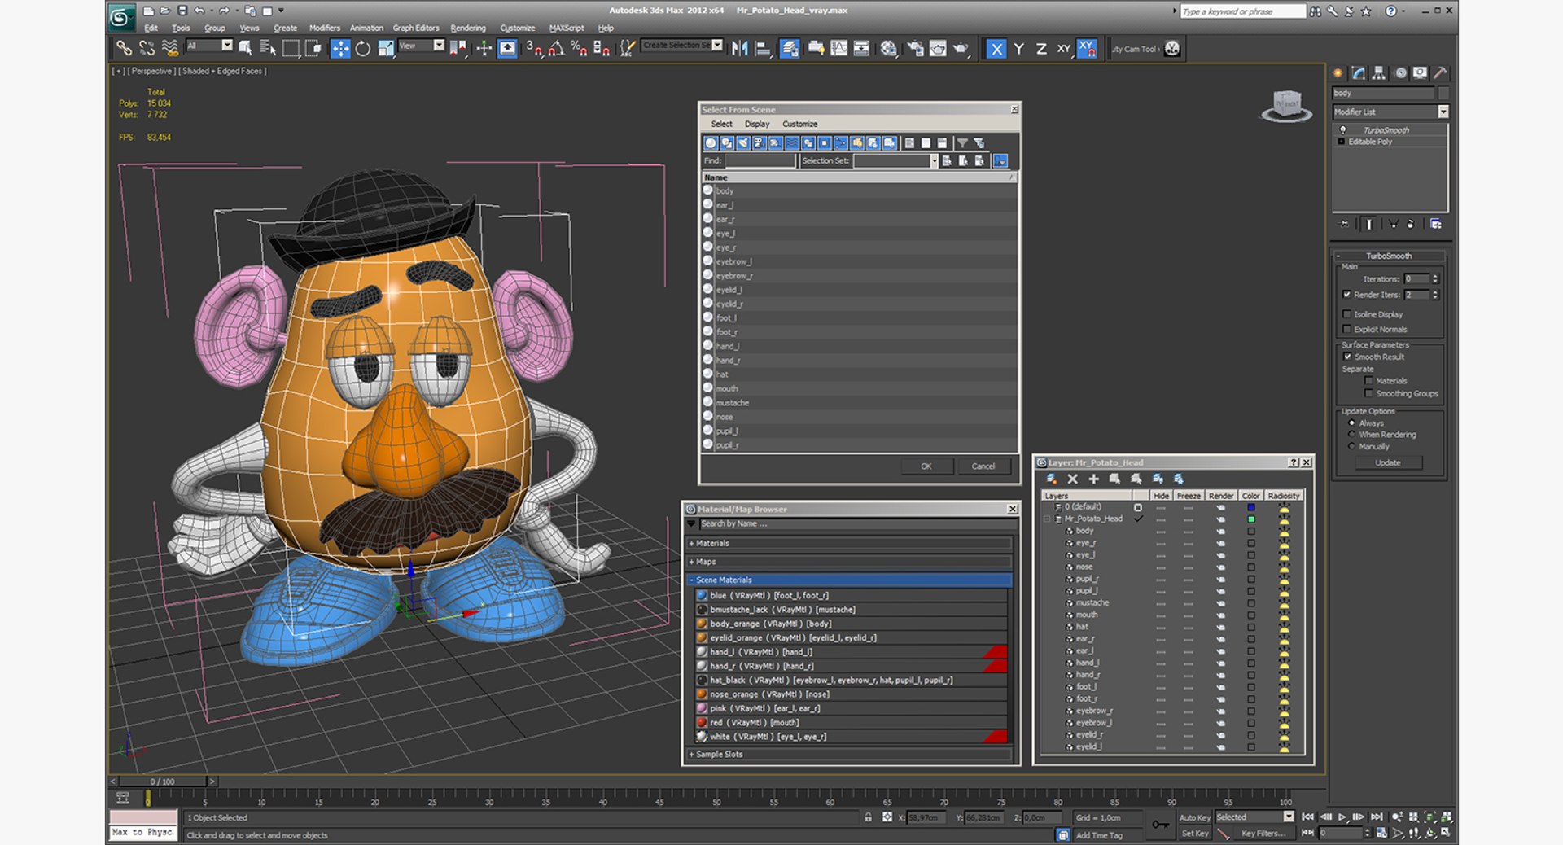1563x845 pixels.
Task: Restrict transform to the X axis
Action: (996, 49)
